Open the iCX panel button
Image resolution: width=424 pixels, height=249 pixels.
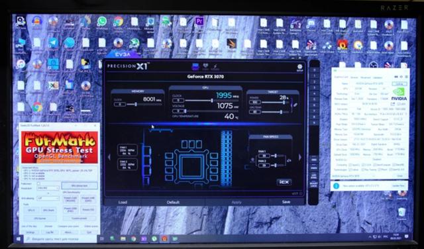coord(284,182)
